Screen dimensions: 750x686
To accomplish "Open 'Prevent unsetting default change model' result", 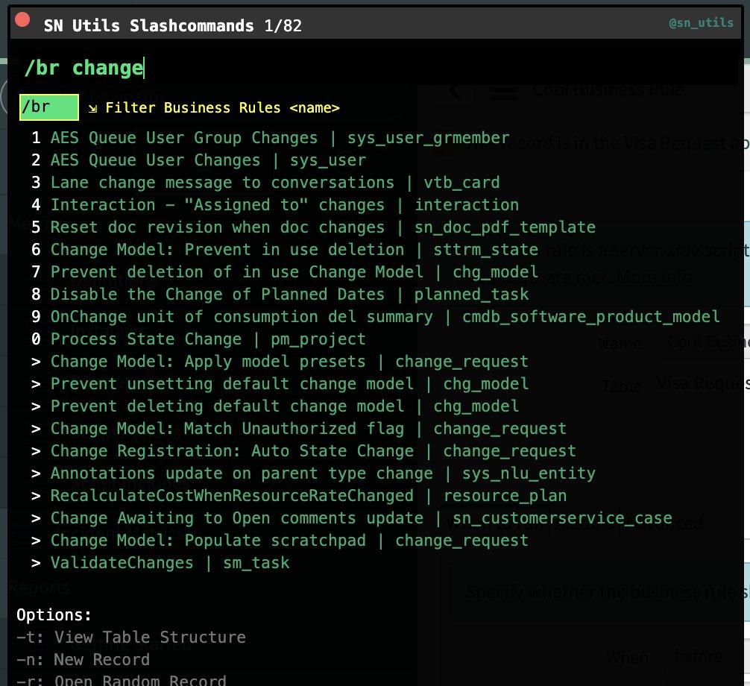I will click(x=289, y=384).
